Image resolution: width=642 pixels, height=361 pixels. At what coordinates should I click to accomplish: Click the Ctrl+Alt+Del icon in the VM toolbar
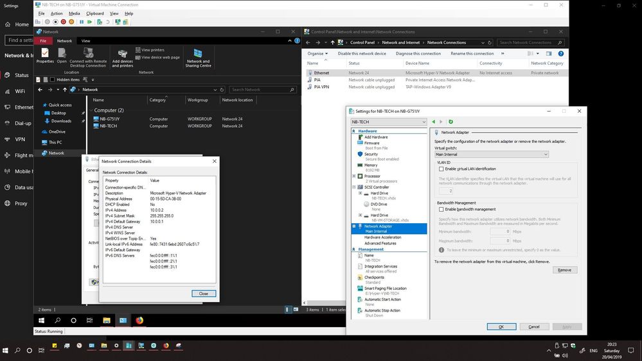[x=38, y=22]
